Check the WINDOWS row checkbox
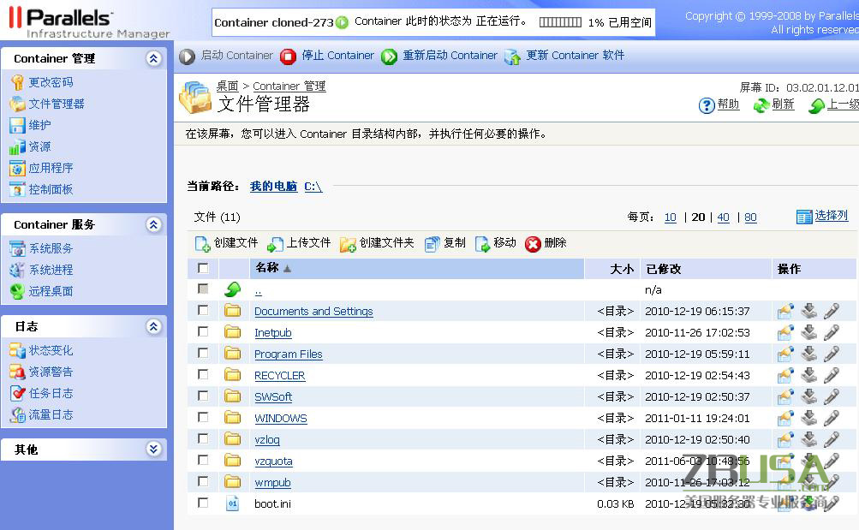The height and width of the screenshot is (530, 859). click(203, 417)
